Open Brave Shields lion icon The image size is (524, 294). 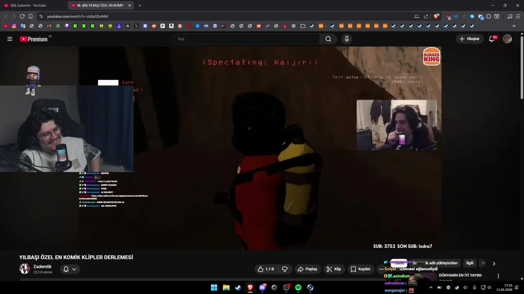[436, 16]
